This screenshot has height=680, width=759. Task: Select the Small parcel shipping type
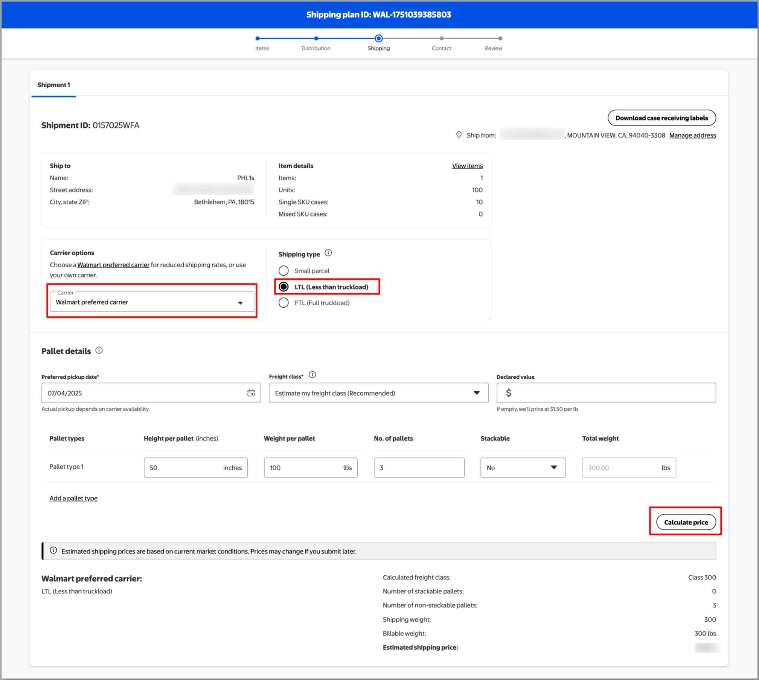point(283,271)
